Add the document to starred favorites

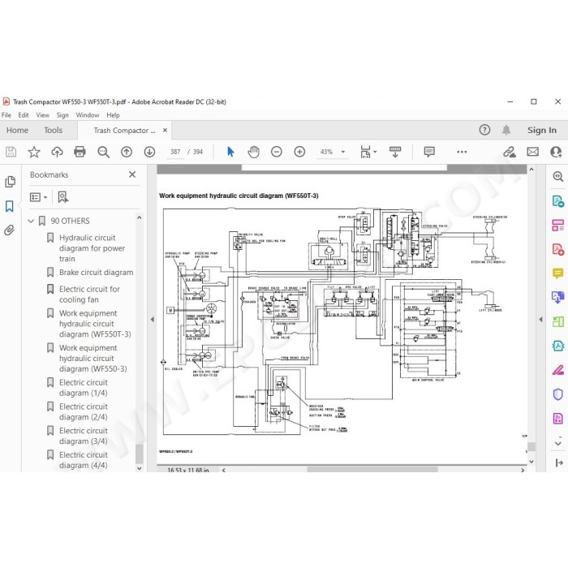tap(34, 152)
